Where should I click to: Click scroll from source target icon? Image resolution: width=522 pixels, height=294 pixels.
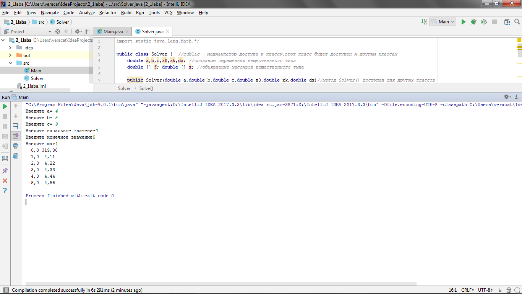tap(58, 31)
